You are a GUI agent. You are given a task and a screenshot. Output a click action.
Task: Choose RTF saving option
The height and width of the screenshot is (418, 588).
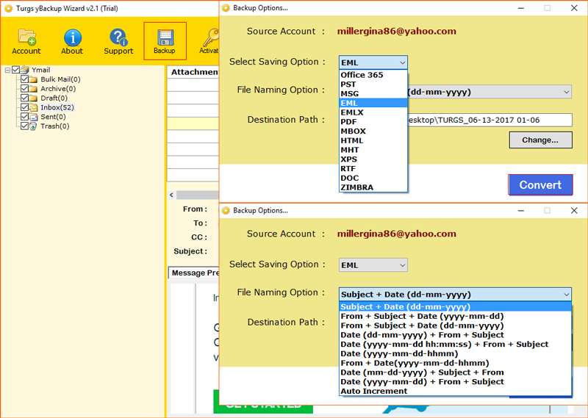[373, 169]
